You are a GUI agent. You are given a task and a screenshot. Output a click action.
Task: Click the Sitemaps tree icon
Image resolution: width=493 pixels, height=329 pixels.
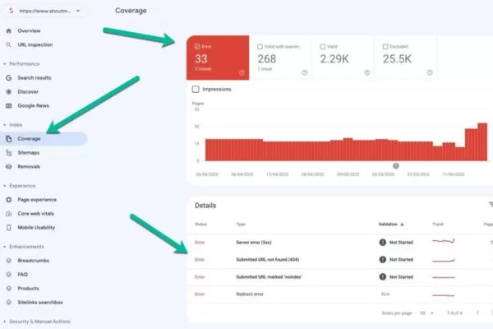[9, 153]
